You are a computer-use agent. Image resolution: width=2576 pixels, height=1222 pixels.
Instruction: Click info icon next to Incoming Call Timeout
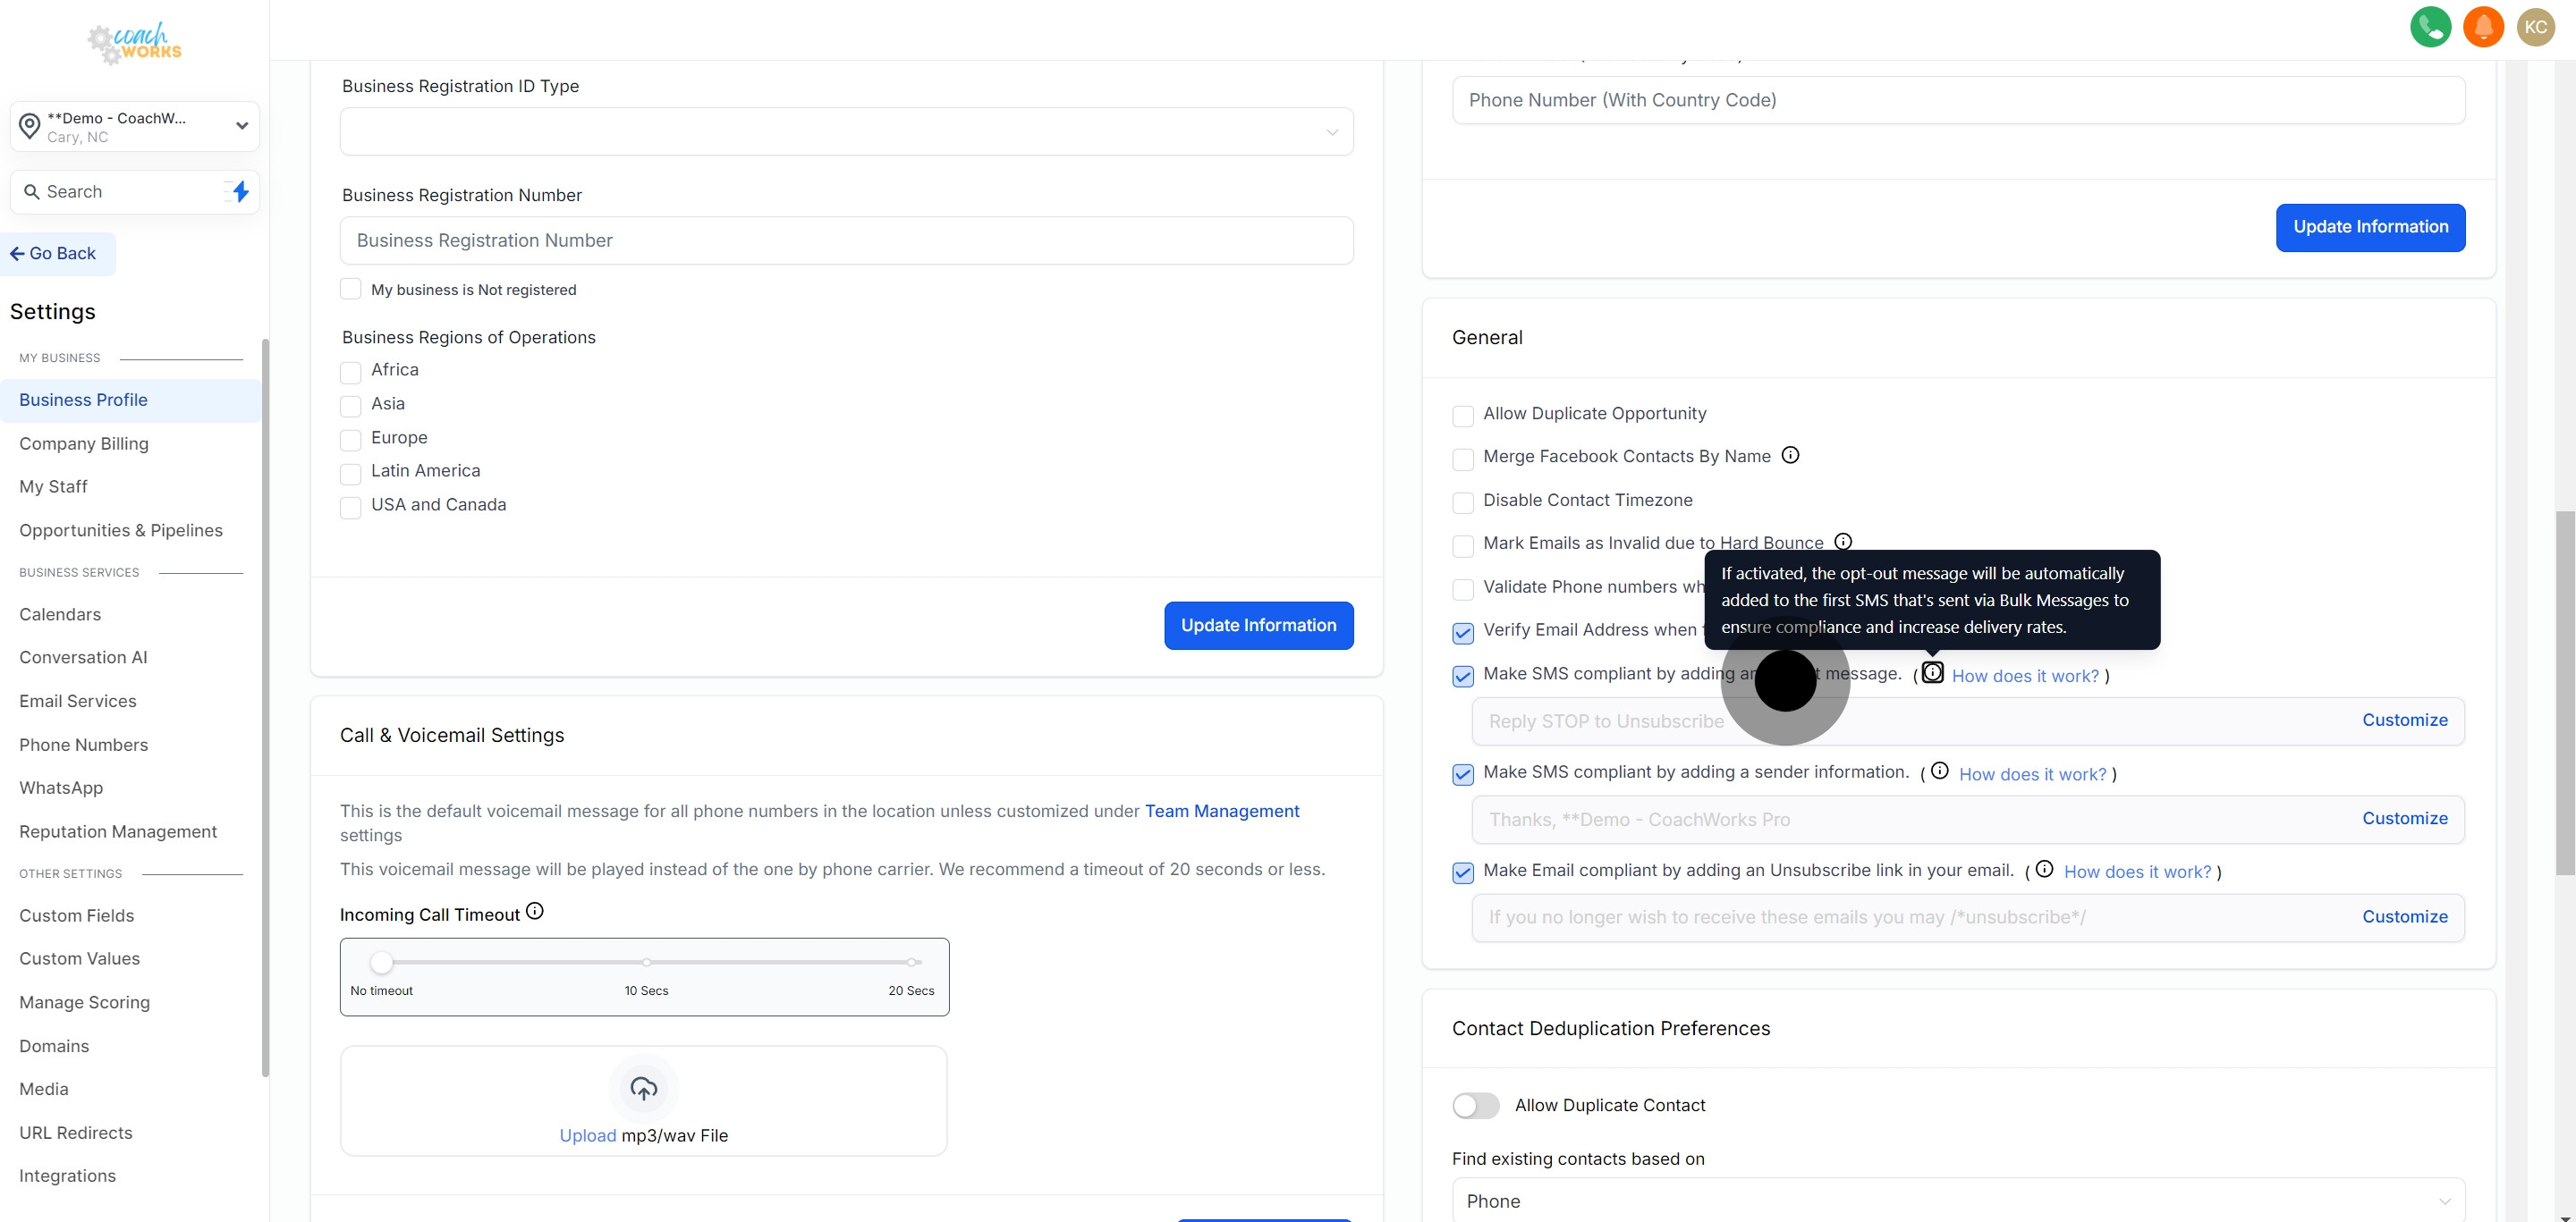point(535,911)
